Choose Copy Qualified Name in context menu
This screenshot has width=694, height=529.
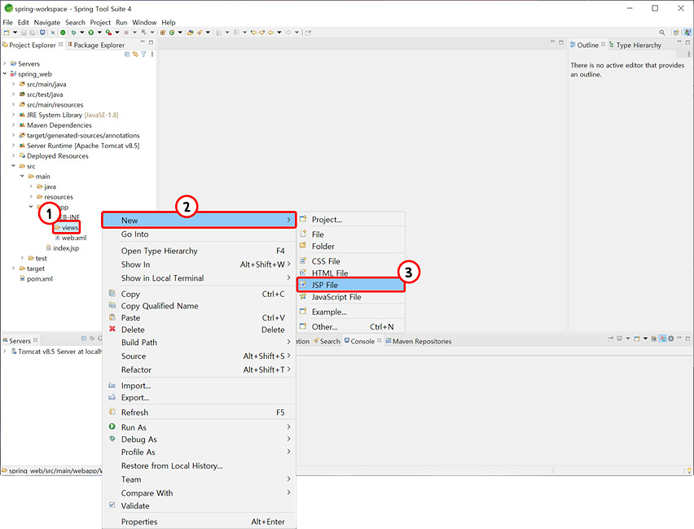pyautogui.click(x=199, y=306)
